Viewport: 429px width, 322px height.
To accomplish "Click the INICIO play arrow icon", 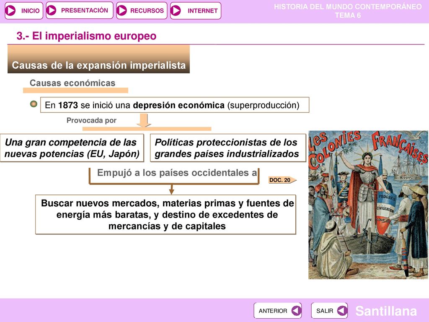I will pos(11,10).
